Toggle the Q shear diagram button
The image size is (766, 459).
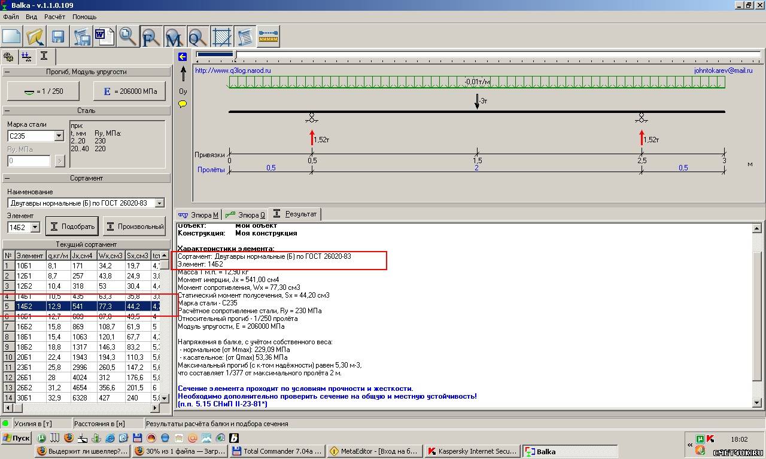click(197, 36)
